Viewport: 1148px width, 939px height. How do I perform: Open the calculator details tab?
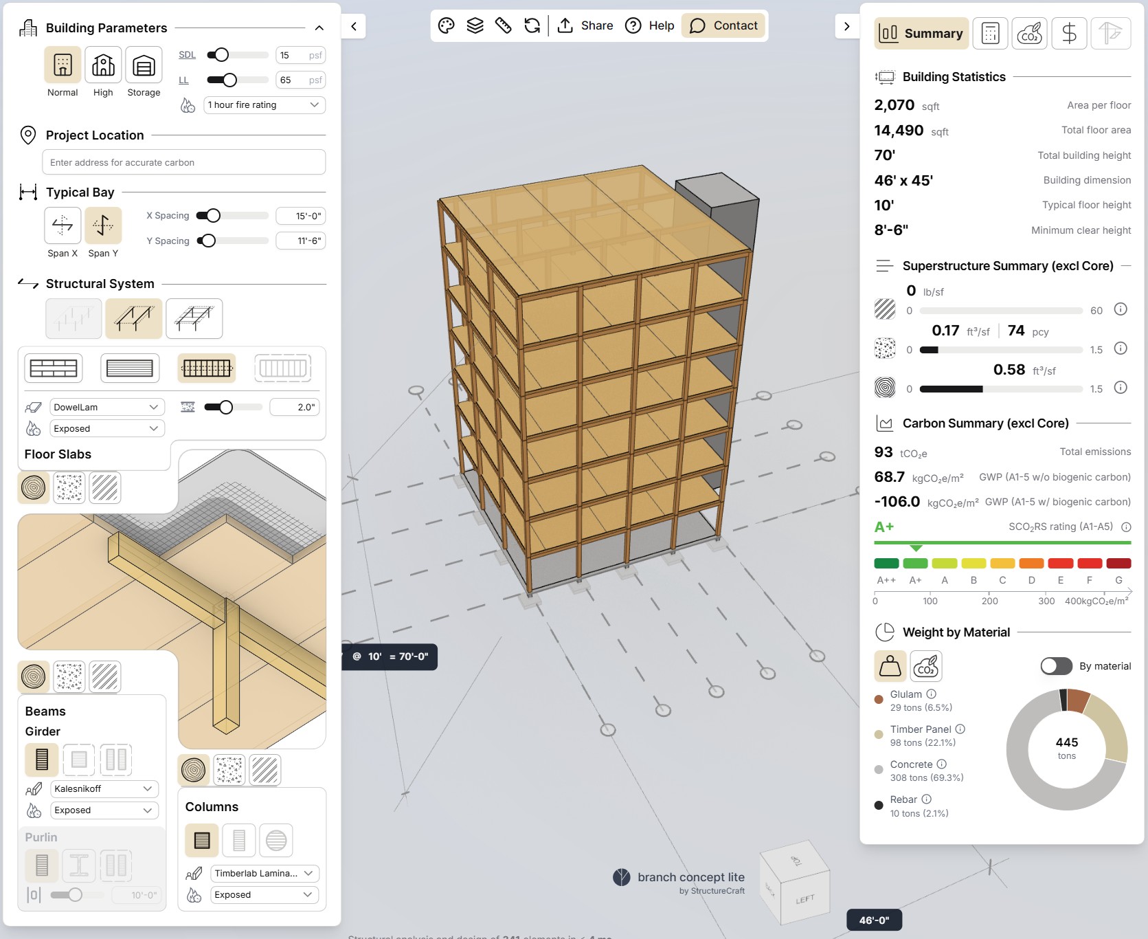click(990, 33)
